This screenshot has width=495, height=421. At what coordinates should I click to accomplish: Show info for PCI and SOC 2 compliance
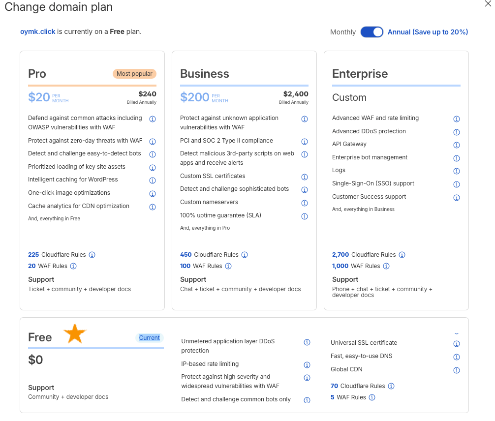click(x=305, y=142)
